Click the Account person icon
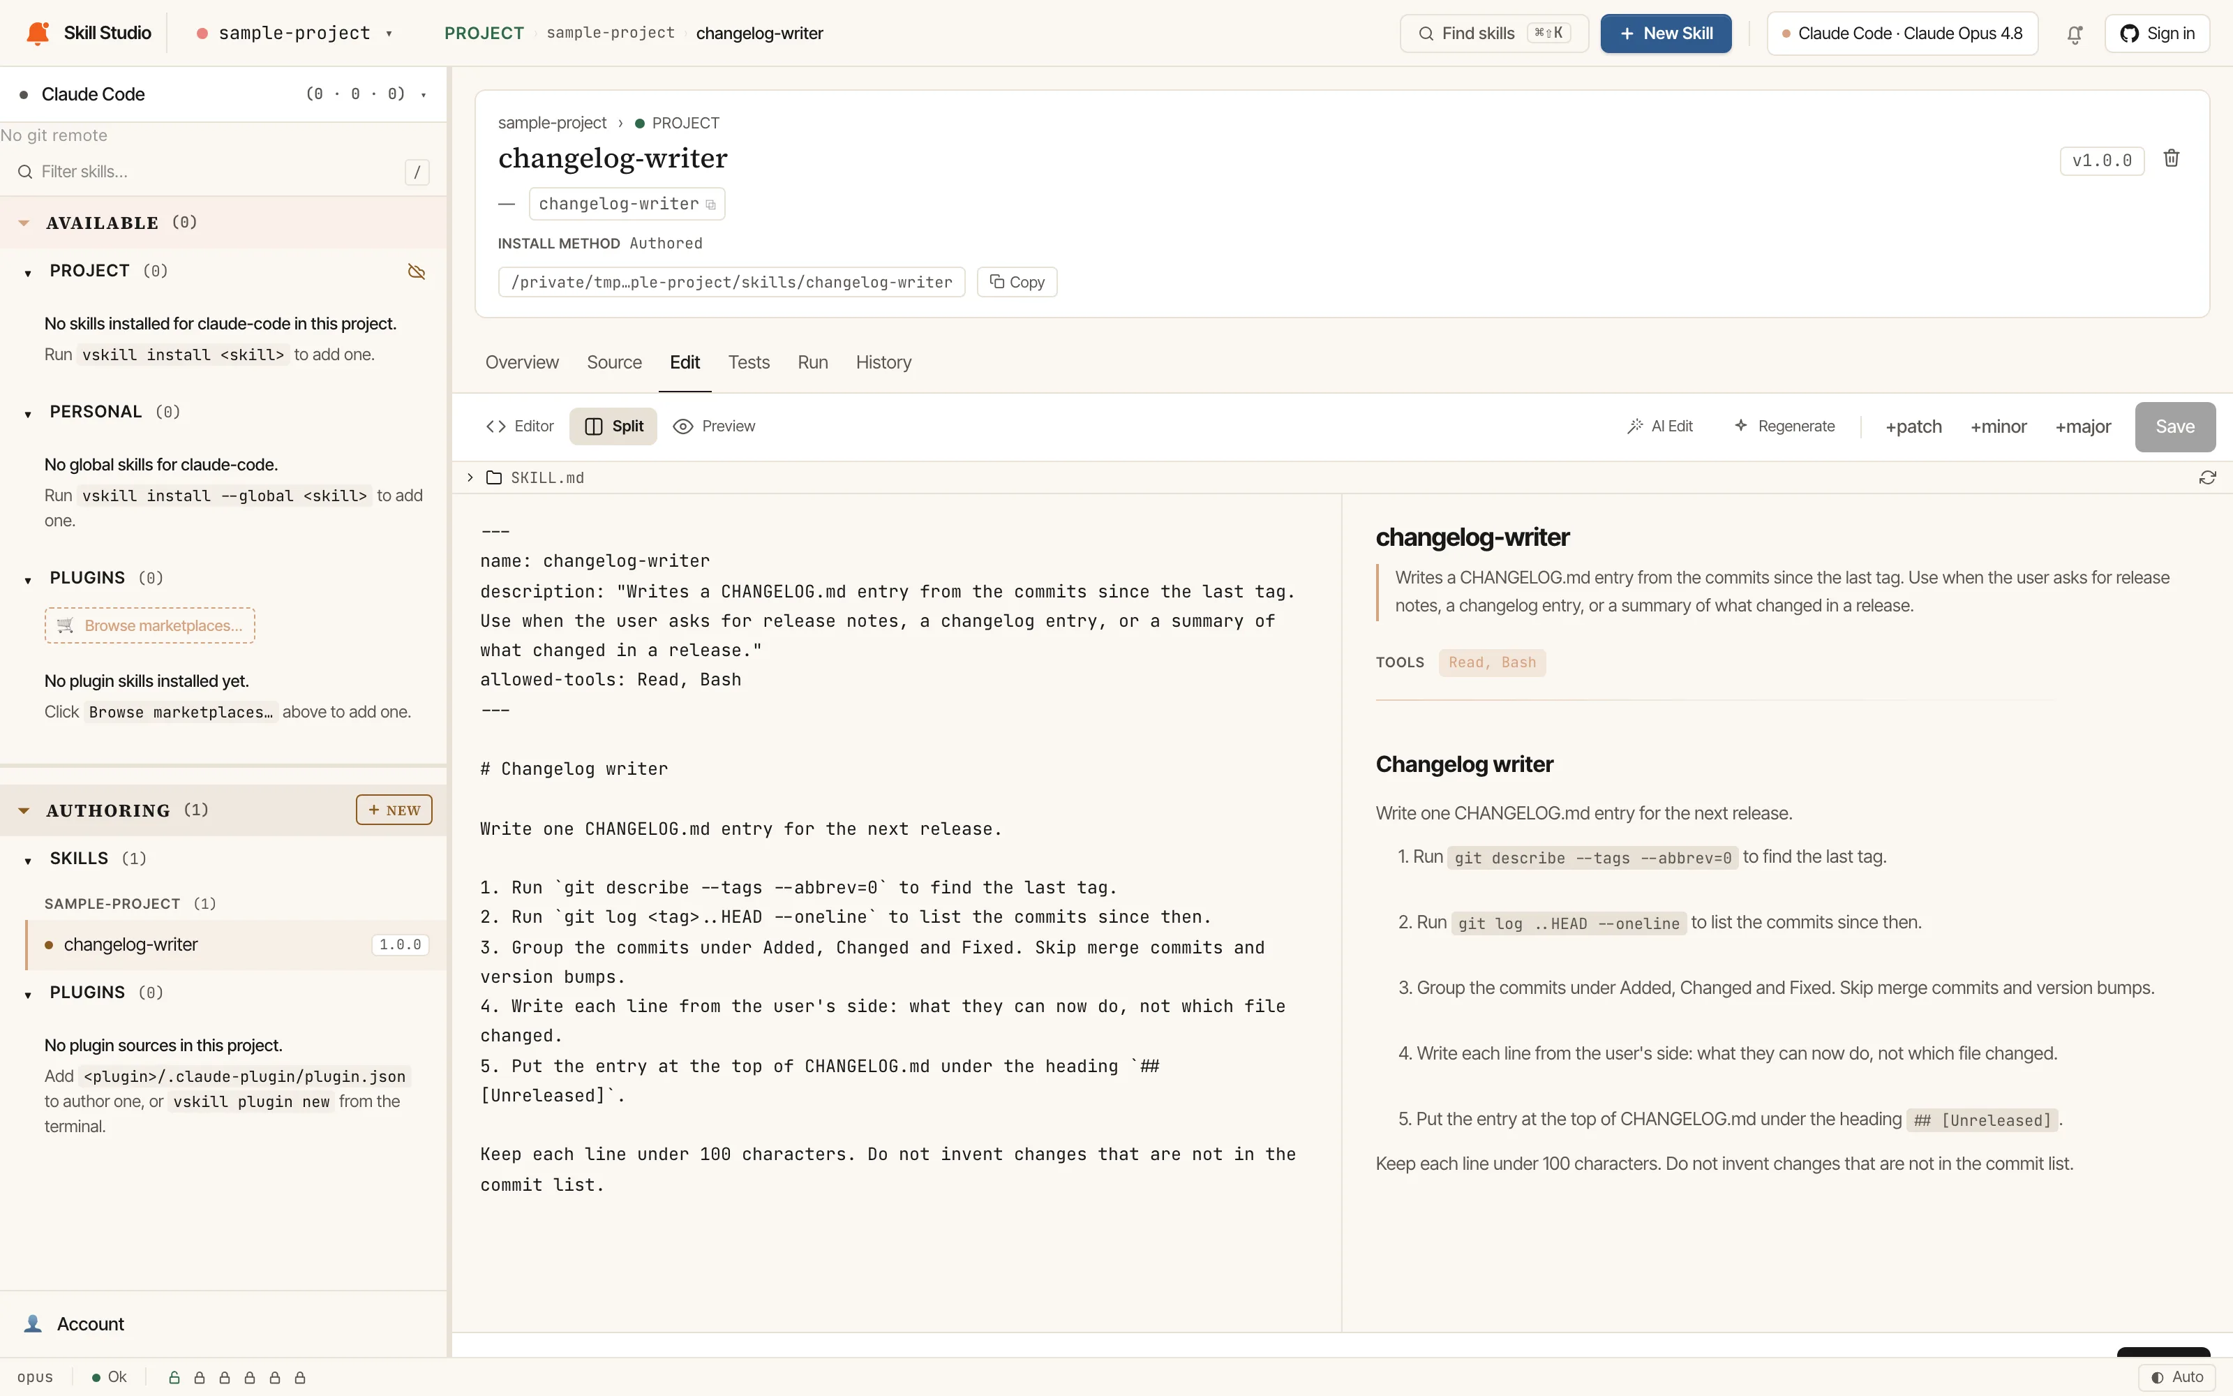Screen dimensions: 2233x1396 tap(33, 1324)
